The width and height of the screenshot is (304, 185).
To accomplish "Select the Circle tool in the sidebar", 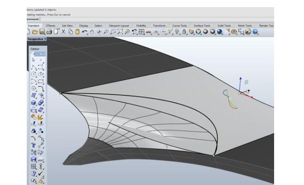I will coord(33,74).
